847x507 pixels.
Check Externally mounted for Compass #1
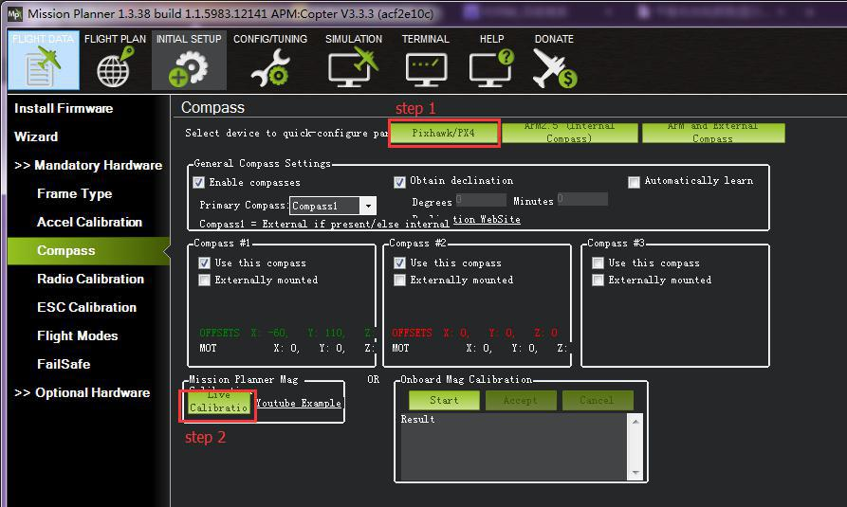point(205,281)
